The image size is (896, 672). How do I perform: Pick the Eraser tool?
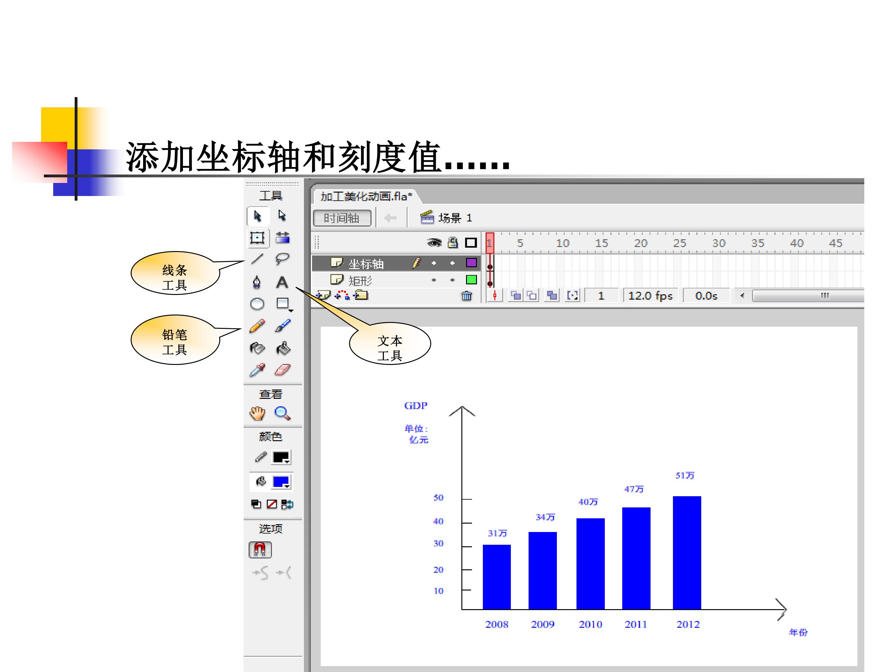coord(282,370)
